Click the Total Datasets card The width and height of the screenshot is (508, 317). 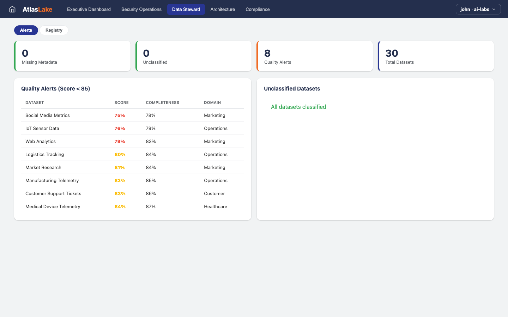pos(436,56)
